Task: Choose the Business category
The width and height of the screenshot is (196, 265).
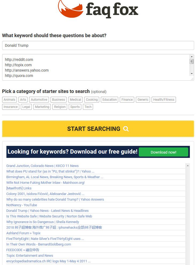Action: (x=59, y=100)
